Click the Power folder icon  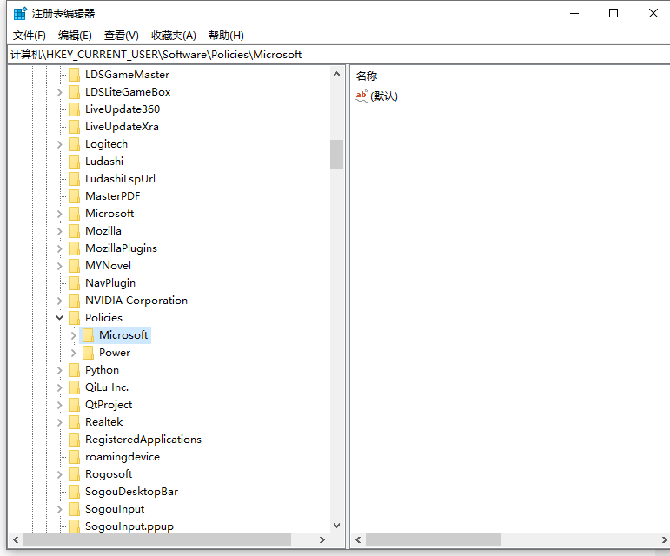[88, 353]
